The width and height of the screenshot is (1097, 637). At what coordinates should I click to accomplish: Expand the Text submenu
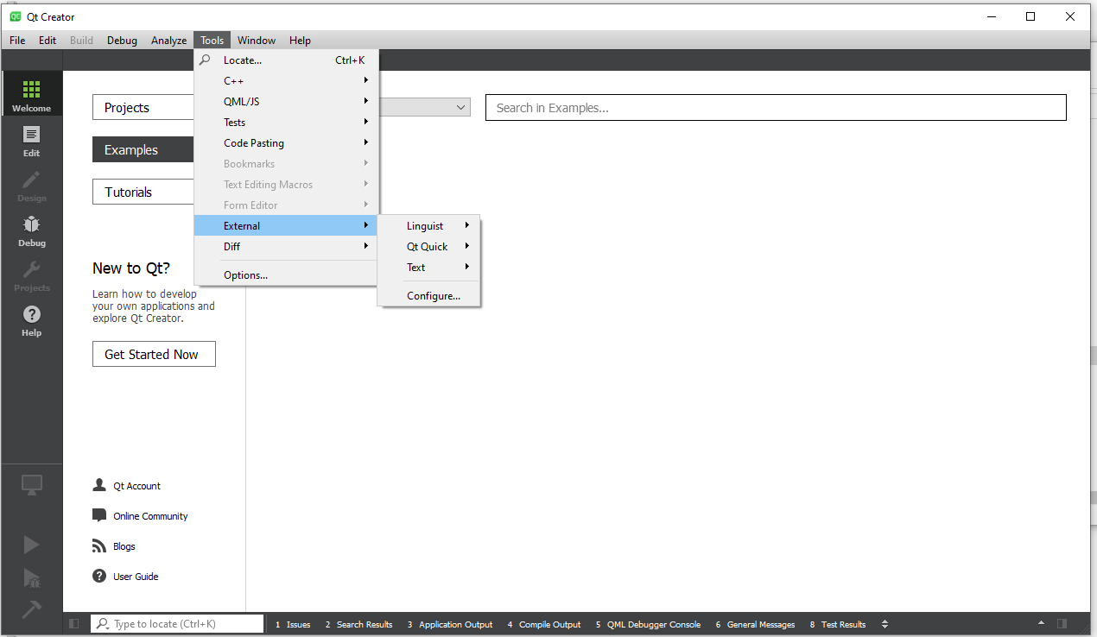point(429,267)
